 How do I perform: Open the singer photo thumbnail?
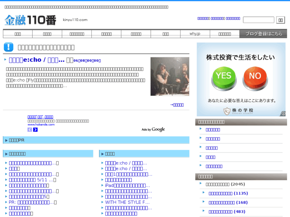[x=170, y=76]
